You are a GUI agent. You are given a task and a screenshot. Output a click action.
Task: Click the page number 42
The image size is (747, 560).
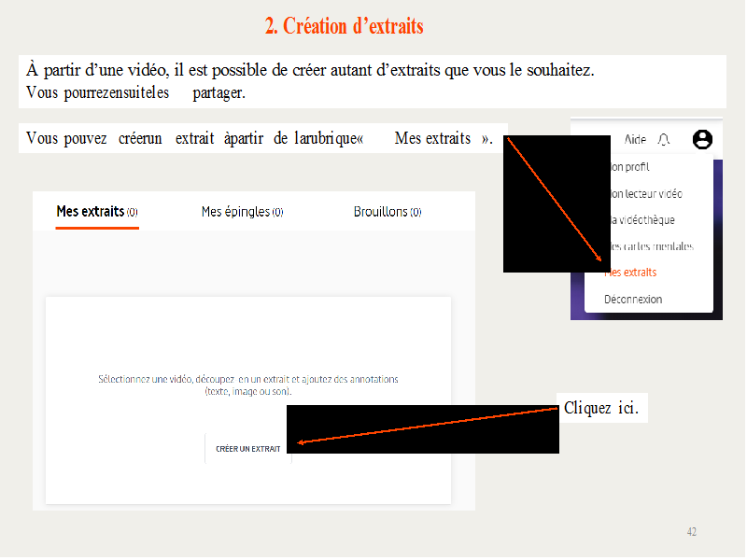click(691, 531)
